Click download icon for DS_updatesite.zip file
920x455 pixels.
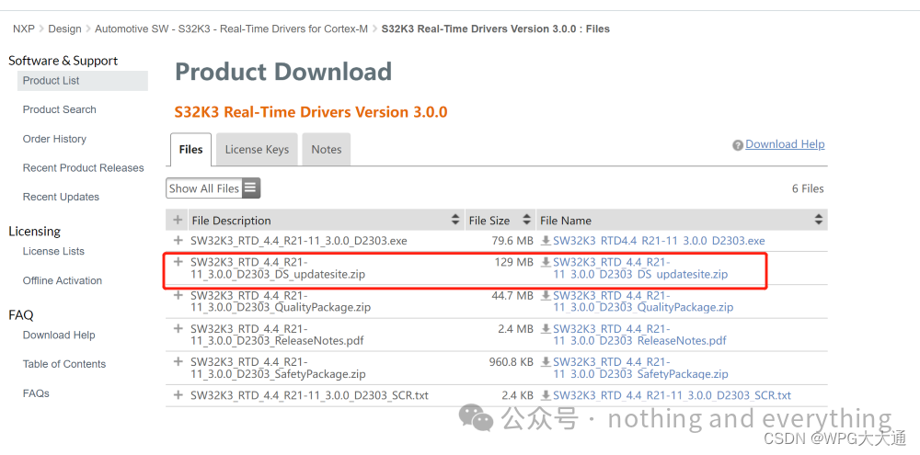[546, 262]
